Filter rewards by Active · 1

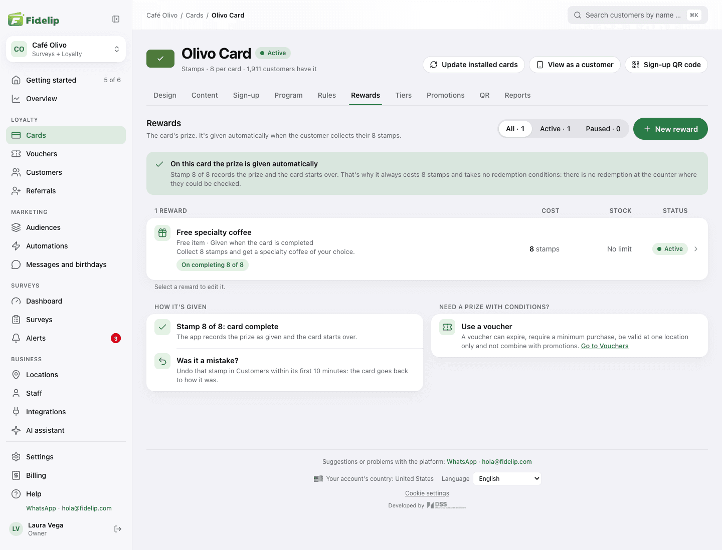tap(555, 129)
